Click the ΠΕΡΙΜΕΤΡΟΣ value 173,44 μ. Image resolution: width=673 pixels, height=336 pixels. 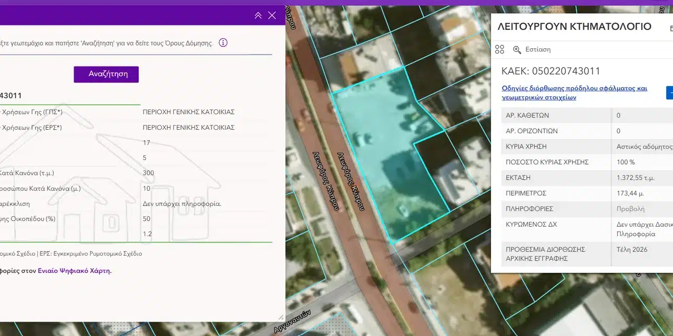(630, 193)
